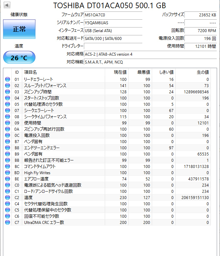Click the transfer mode field SATA/300 | SATA/600

click(x=113, y=38)
